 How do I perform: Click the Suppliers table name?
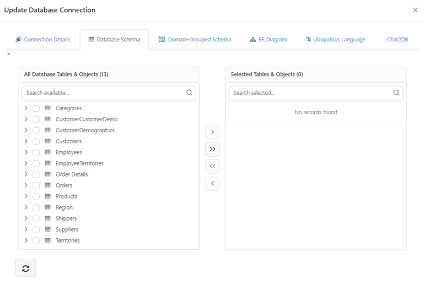click(67, 229)
